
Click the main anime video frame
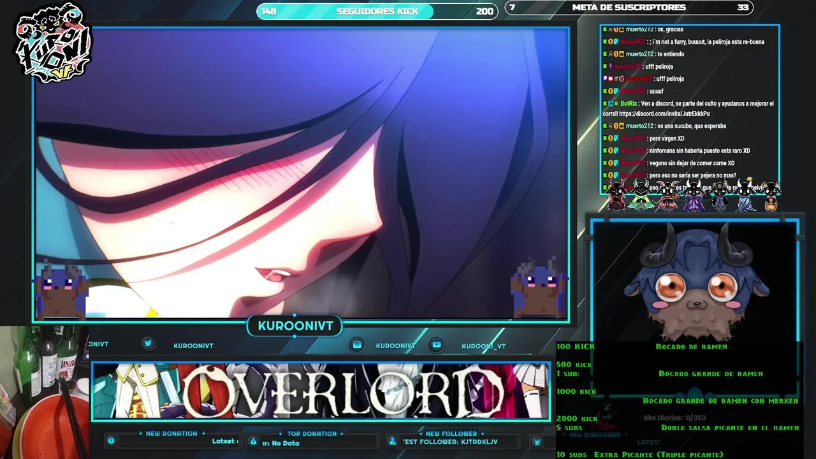[301, 173]
